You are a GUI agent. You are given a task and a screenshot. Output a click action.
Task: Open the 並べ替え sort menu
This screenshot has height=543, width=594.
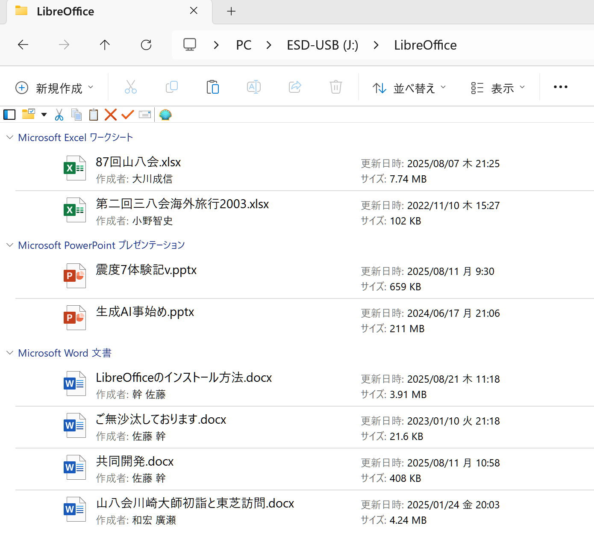409,88
